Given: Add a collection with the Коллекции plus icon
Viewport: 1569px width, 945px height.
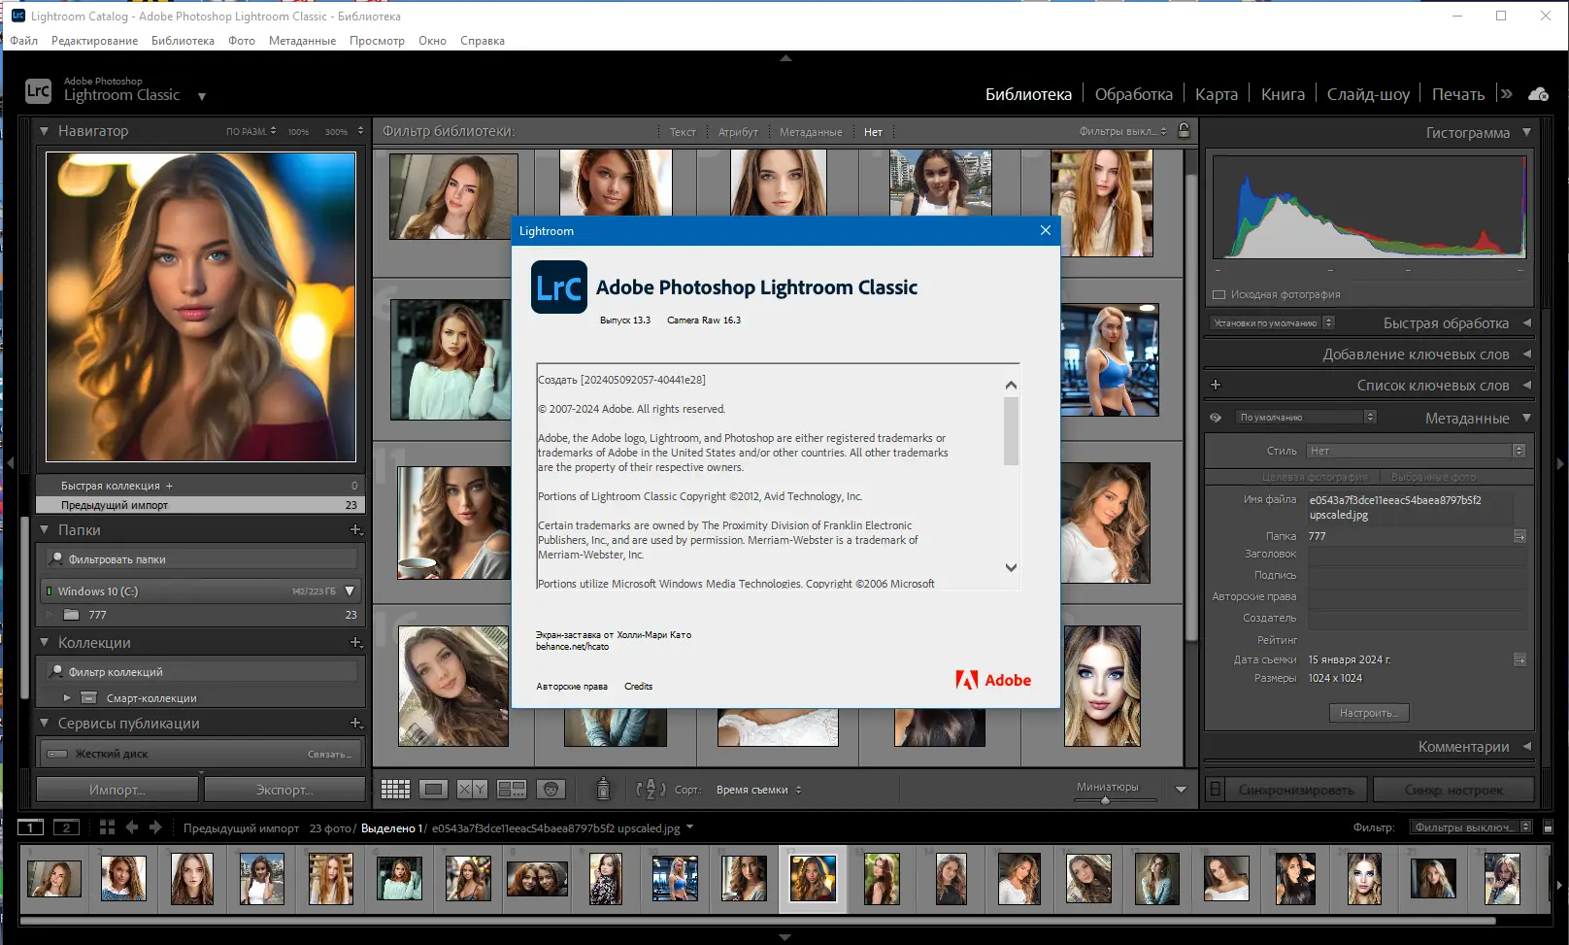Looking at the screenshot, I should pyautogui.click(x=355, y=643).
